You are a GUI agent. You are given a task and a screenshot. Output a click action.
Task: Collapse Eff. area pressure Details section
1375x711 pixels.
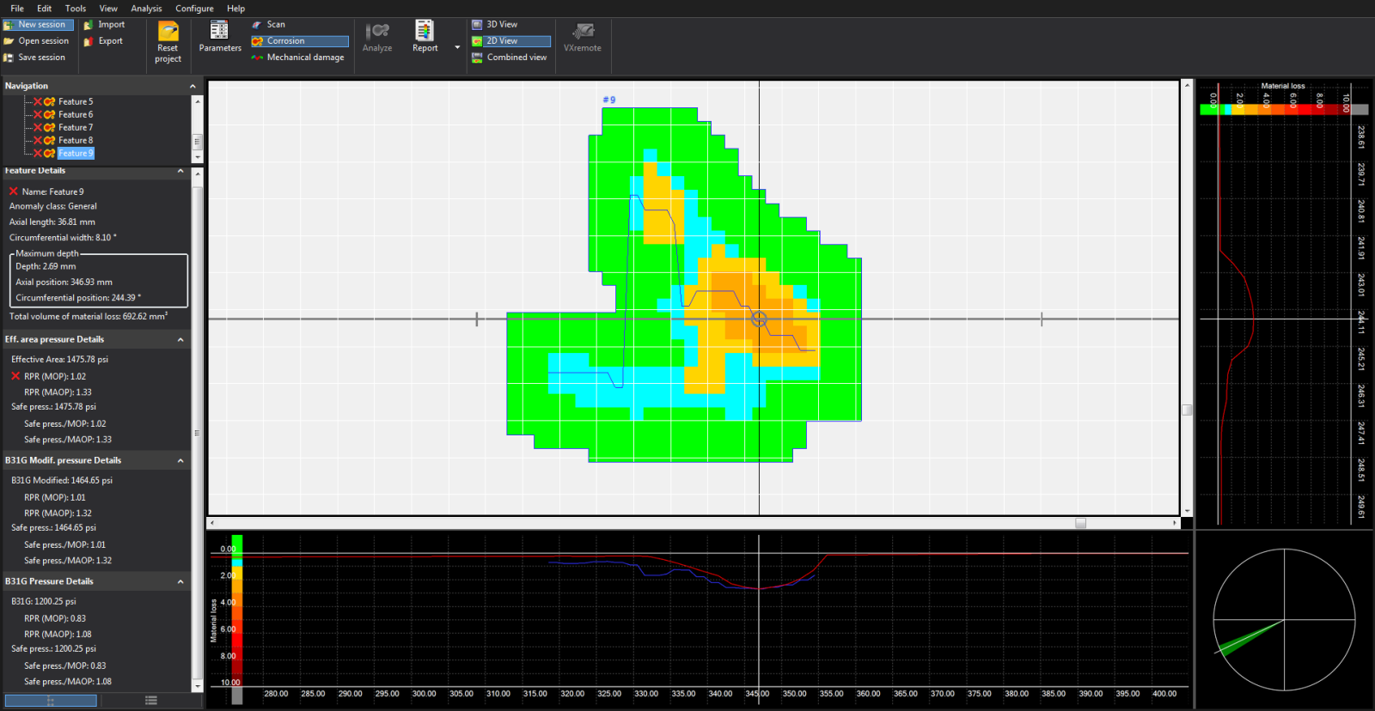[180, 340]
